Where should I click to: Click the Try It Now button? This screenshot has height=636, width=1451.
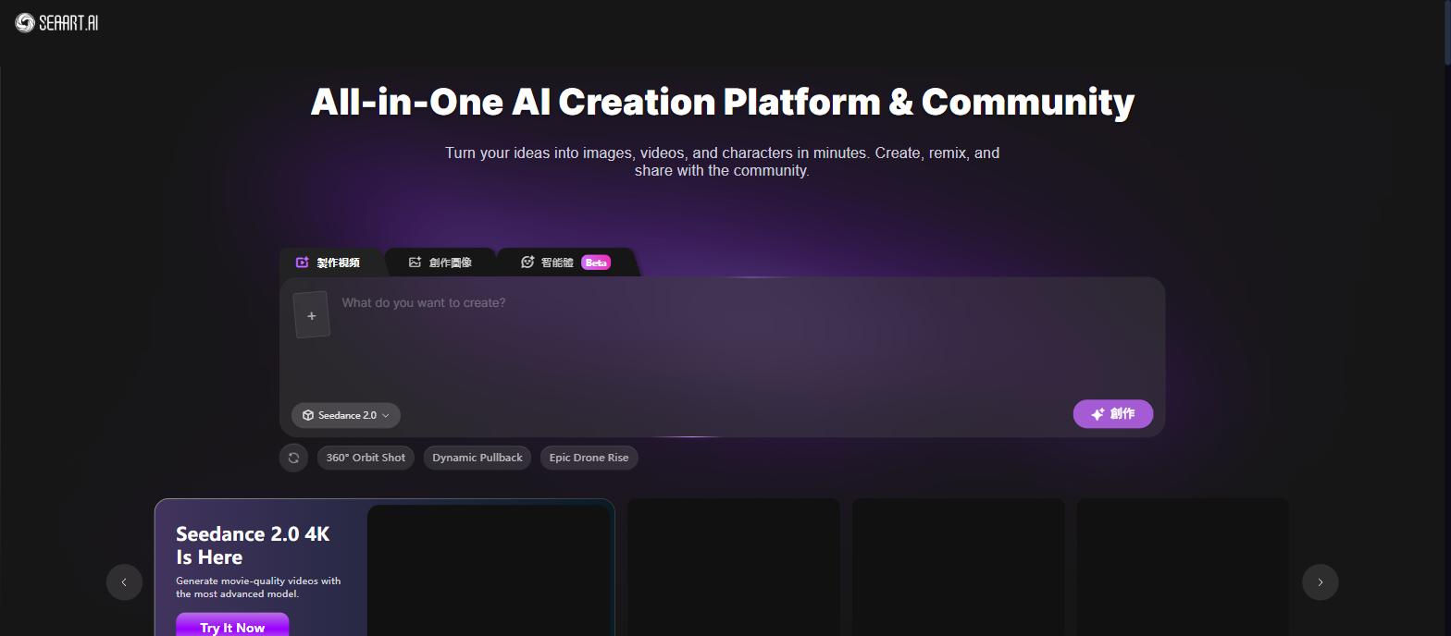tap(232, 626)
